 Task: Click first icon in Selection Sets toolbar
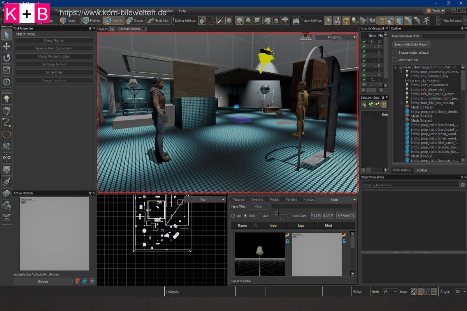364,105
